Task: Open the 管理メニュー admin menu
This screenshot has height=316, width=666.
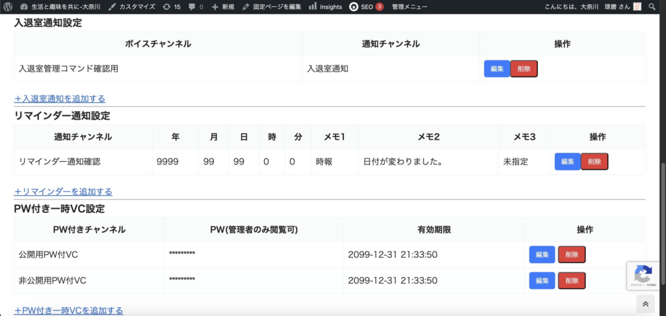Action: coord(410,7)
